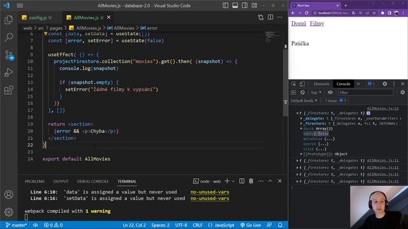
Task: Open the top context dropdown in console
Action: (x=316, y=92)
